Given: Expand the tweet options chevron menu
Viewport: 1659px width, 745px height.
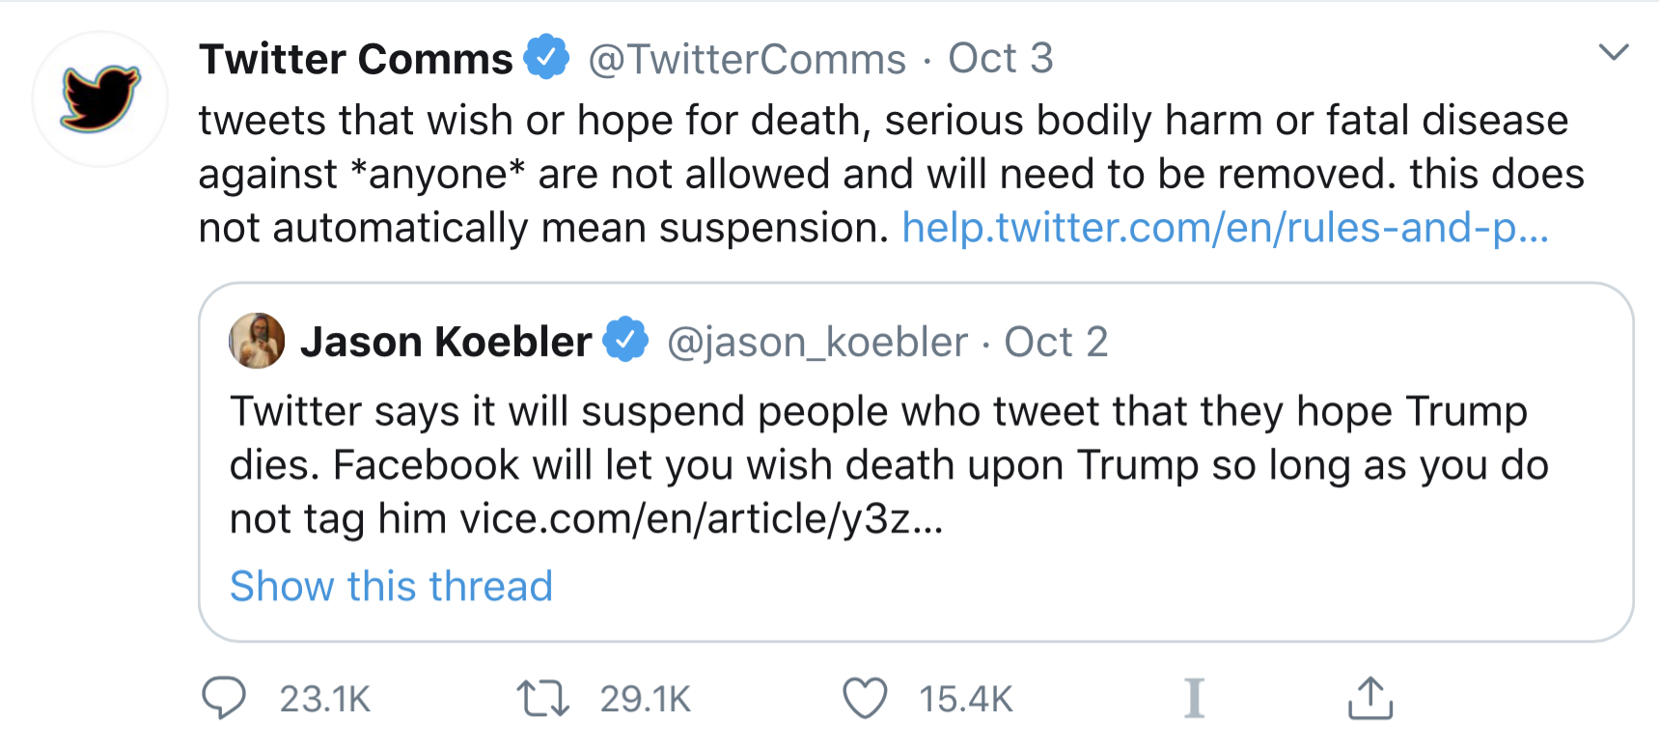Looking at the screenshot, I should [x=1613, y=52].
